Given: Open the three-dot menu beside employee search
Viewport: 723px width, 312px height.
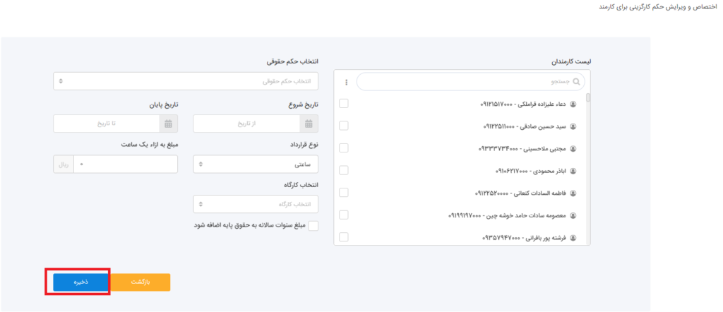Looking at the screenshot, I should (346, 82).
